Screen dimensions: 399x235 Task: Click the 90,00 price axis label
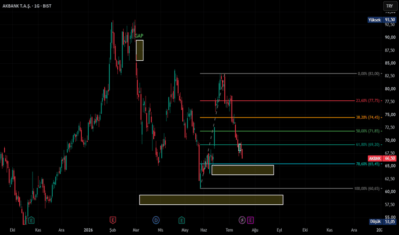click(390, 37)
